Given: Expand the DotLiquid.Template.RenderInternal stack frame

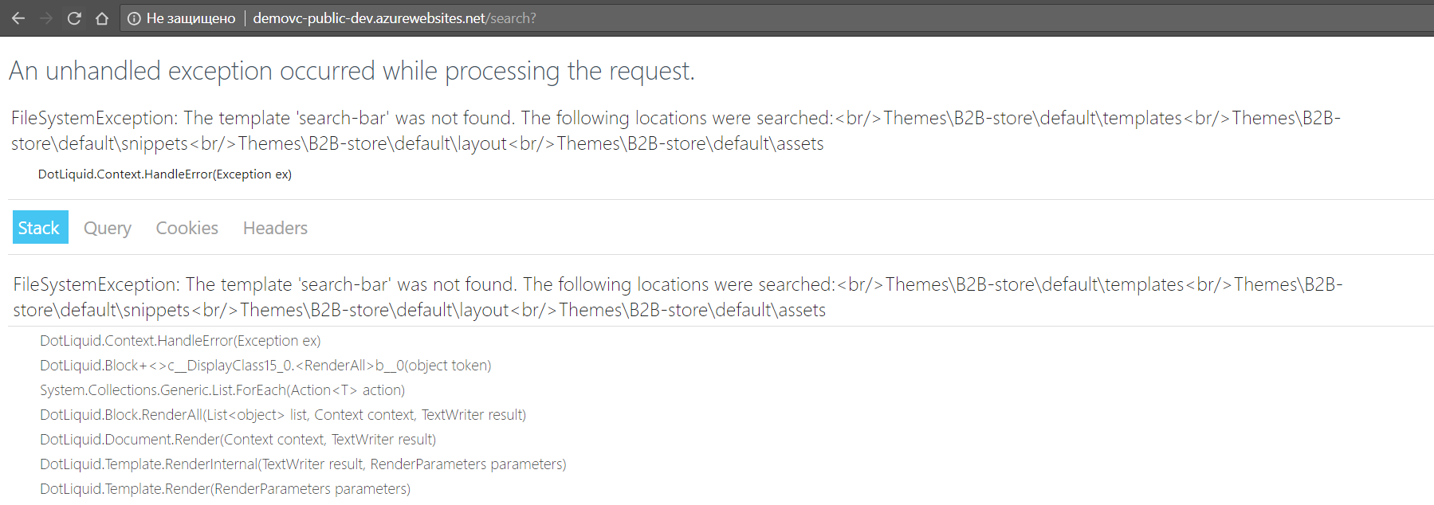Looking at the screenshot, I should [303, 464].
